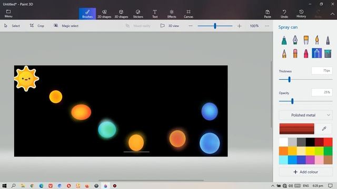Activate the Select tool
Image resolution: width=337 pixels, height=189 pixels.
pos(12,26)
